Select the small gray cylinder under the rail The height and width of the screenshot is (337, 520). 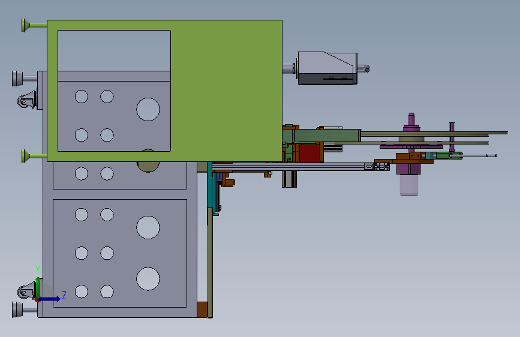[289, 179]
